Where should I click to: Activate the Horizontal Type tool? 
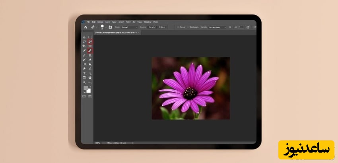click(x=84, y=73)
